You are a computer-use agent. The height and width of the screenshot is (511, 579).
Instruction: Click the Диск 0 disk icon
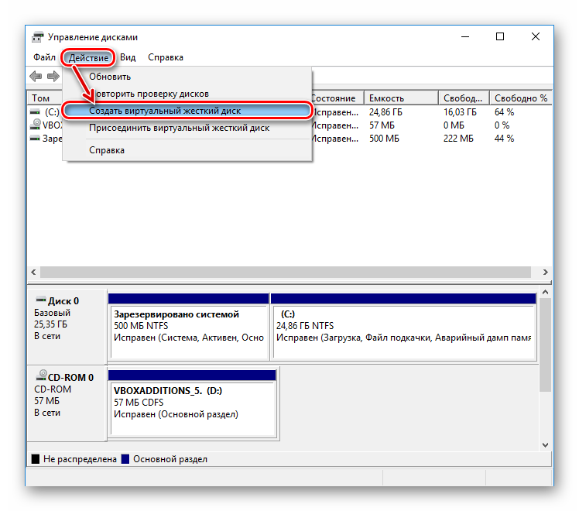(40, 300)
